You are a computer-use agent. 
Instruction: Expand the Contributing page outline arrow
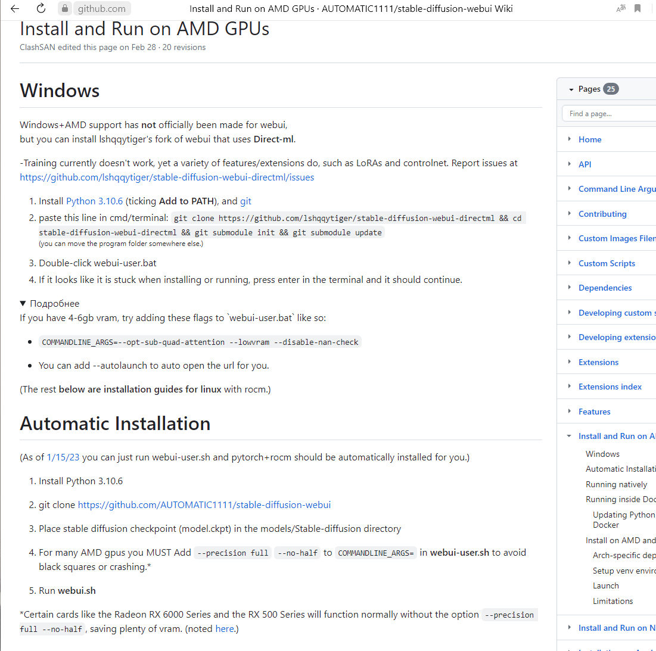tap(570, 213)
